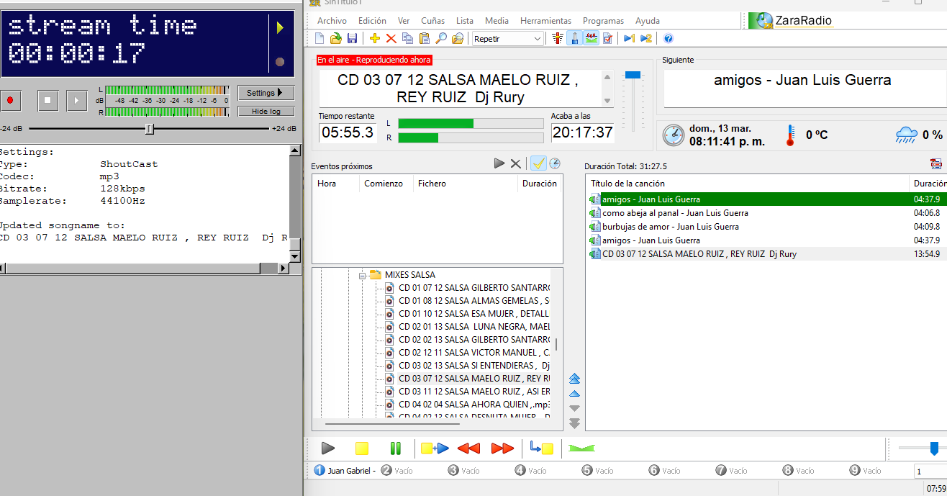947x496 pixels.
Task: Copy the selection with the toolbar copy icon
Action: [408, 38]
